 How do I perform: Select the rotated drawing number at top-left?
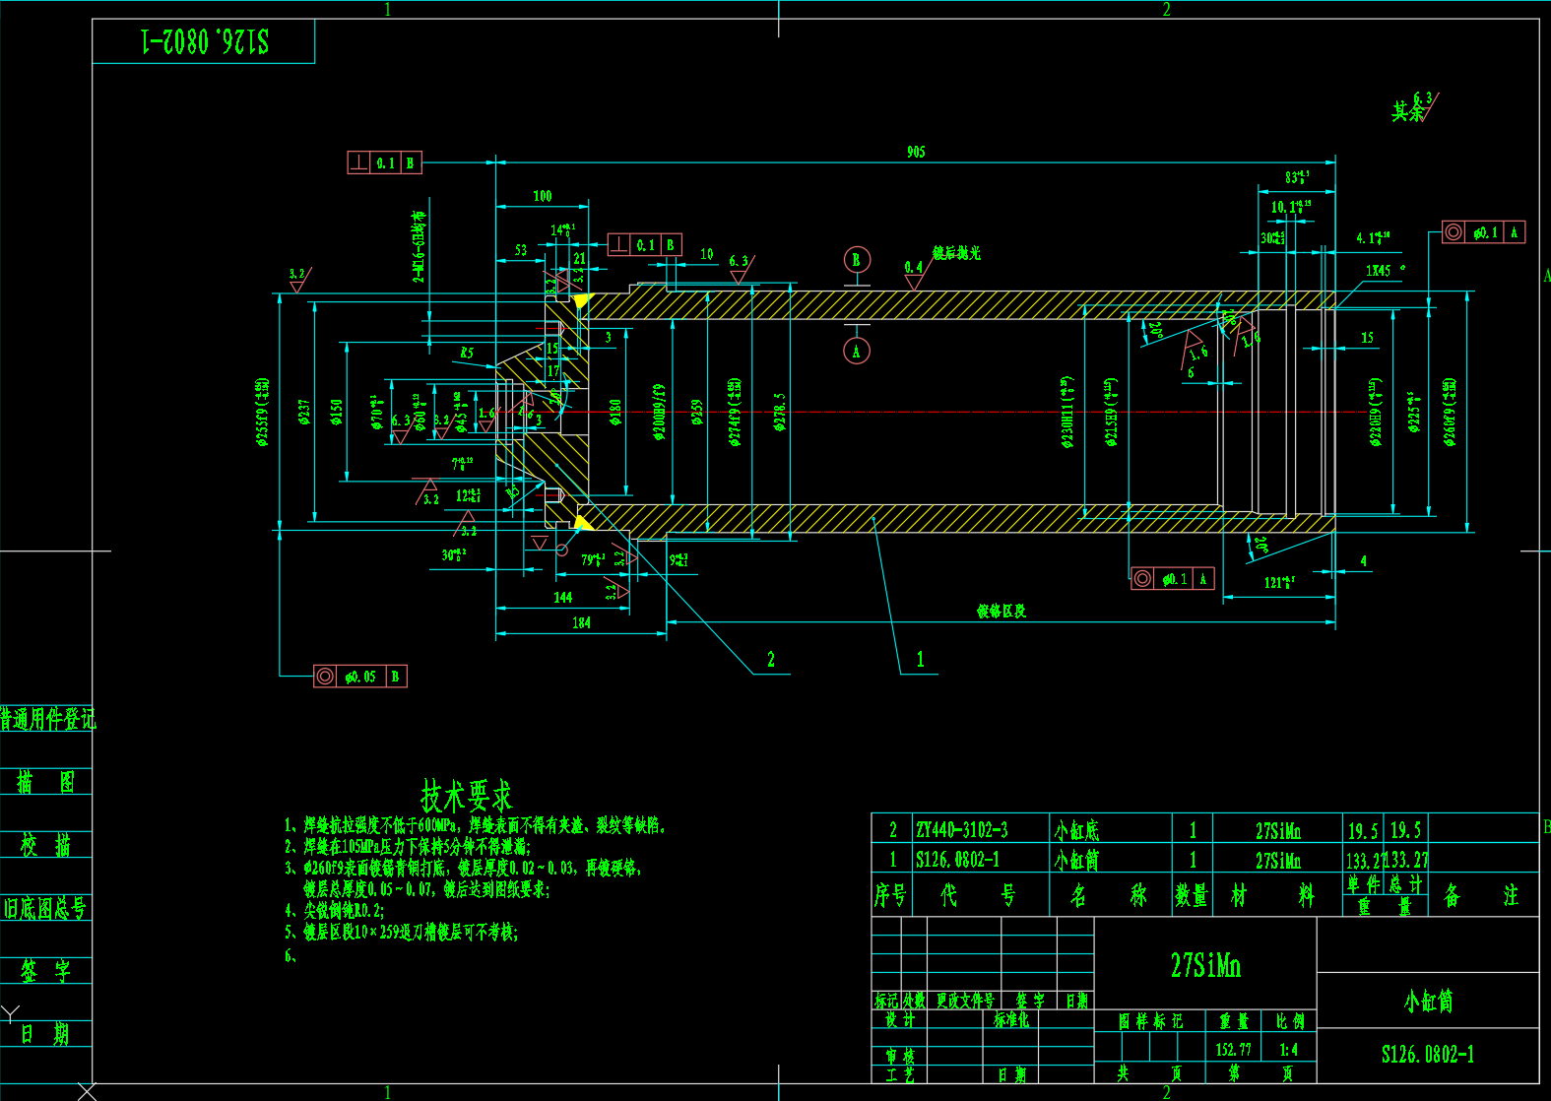(205, 41)
